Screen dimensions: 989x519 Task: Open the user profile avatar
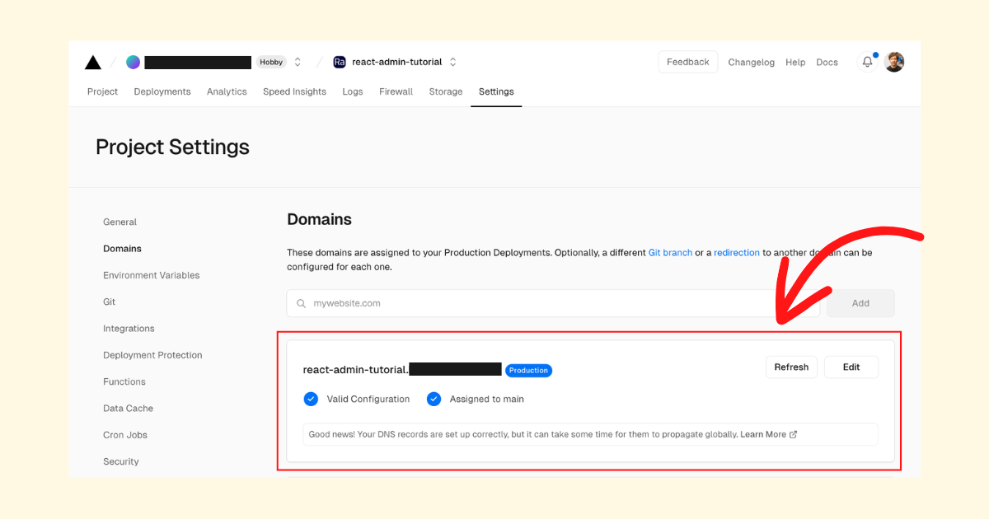click(x=894, y=62)
